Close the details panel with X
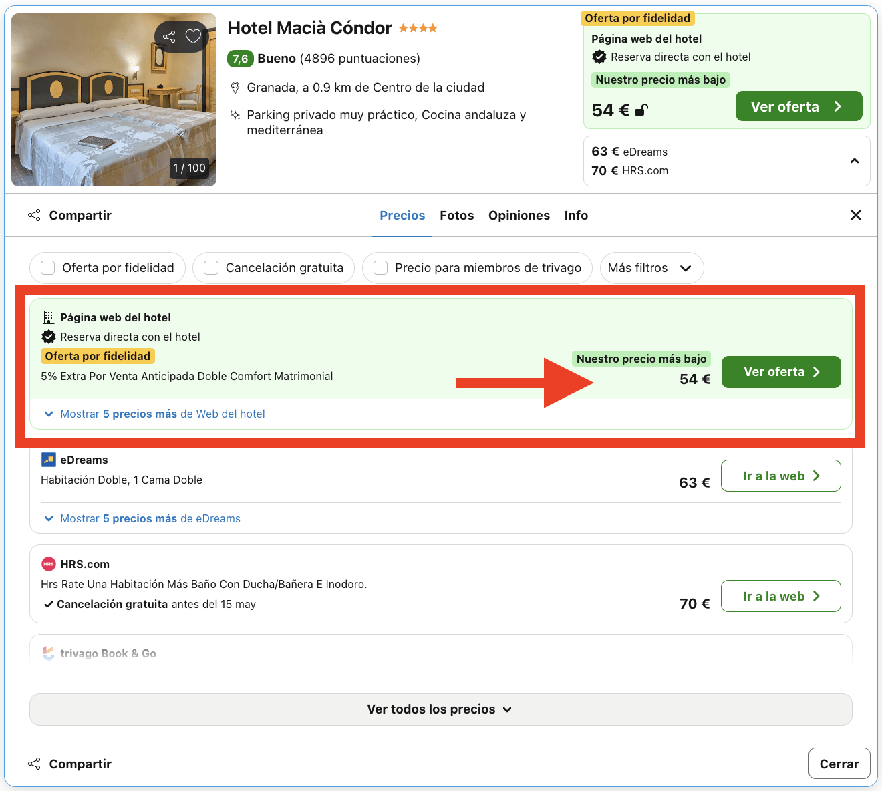The width and height of the screenshot is (882, 791). tap(855, 215)
